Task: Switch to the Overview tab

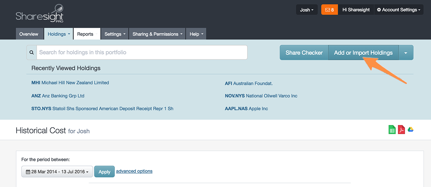Action: (x=29, y=34)
